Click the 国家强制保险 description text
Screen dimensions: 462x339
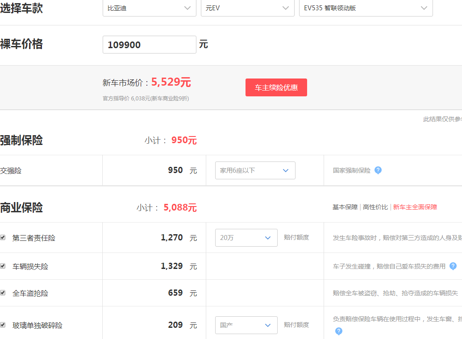coord(352,170)
